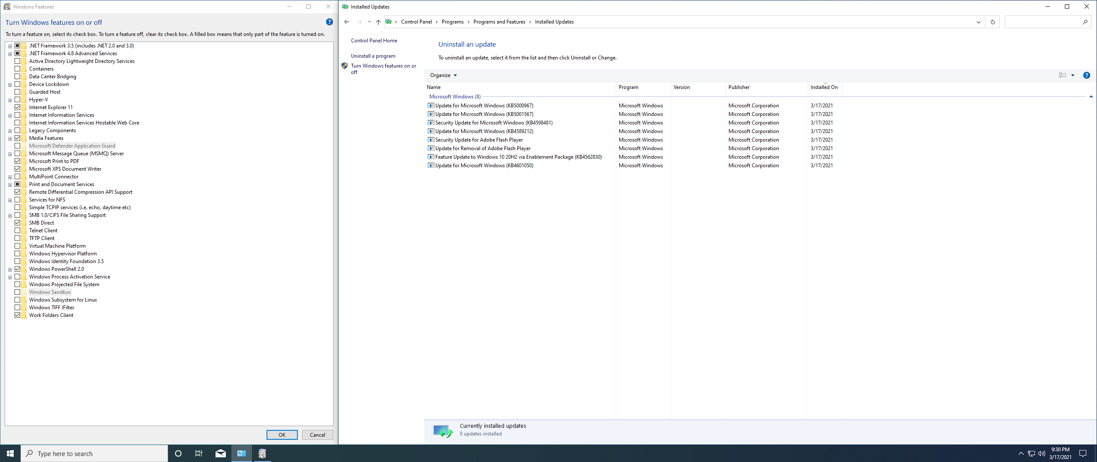This screenshot has width=1097, height=462.
Task: Click the network tray icon
Action: pos(1031,453)
